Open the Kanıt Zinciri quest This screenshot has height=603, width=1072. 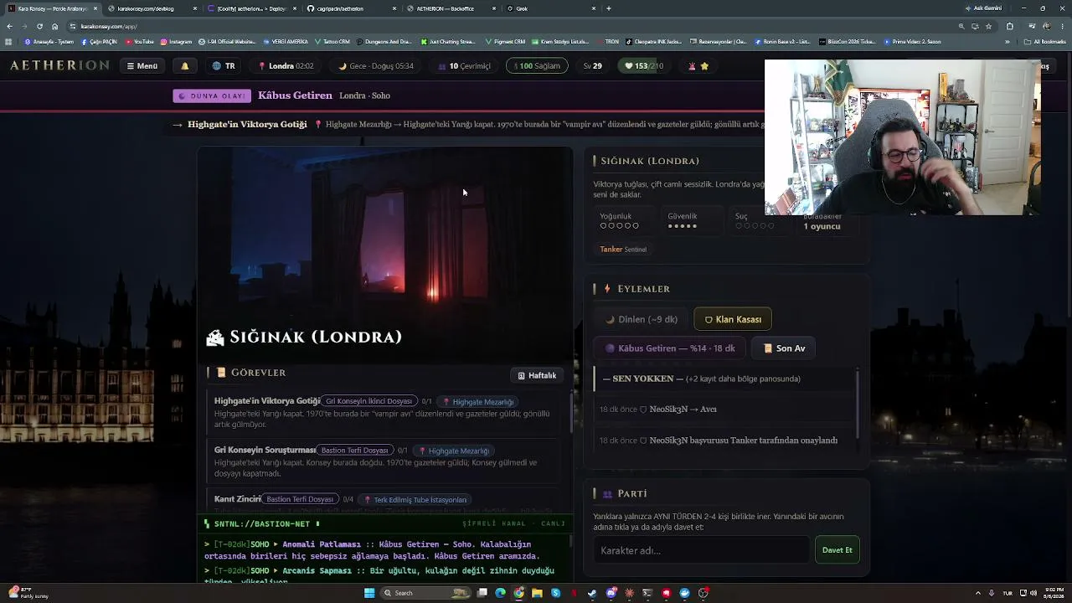[x=238, y=499]
